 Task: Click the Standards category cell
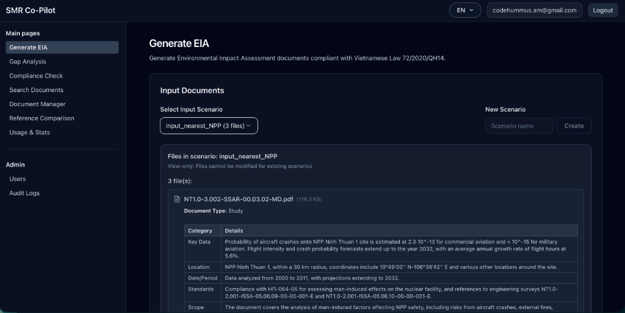(203, 293)
